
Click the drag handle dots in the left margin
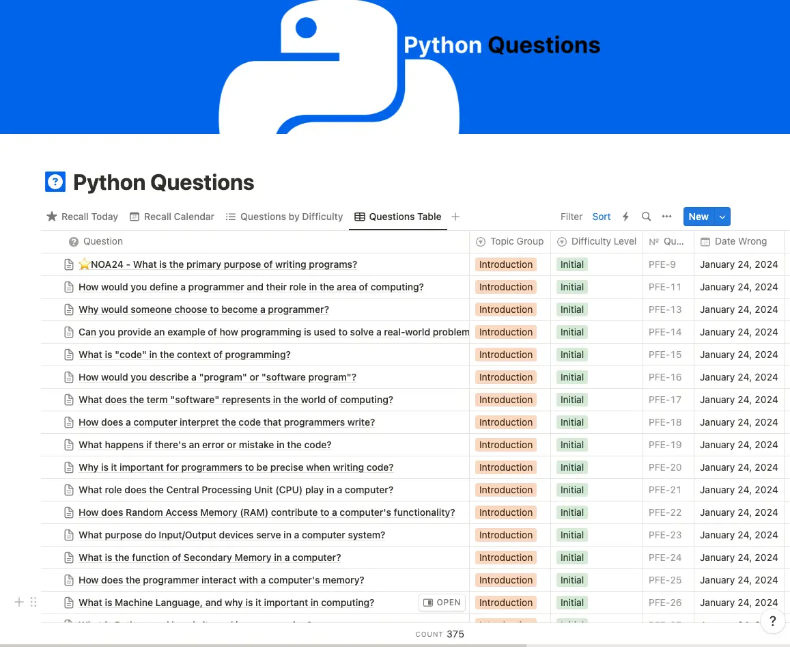pyautogui.click(x=33, y=602)
